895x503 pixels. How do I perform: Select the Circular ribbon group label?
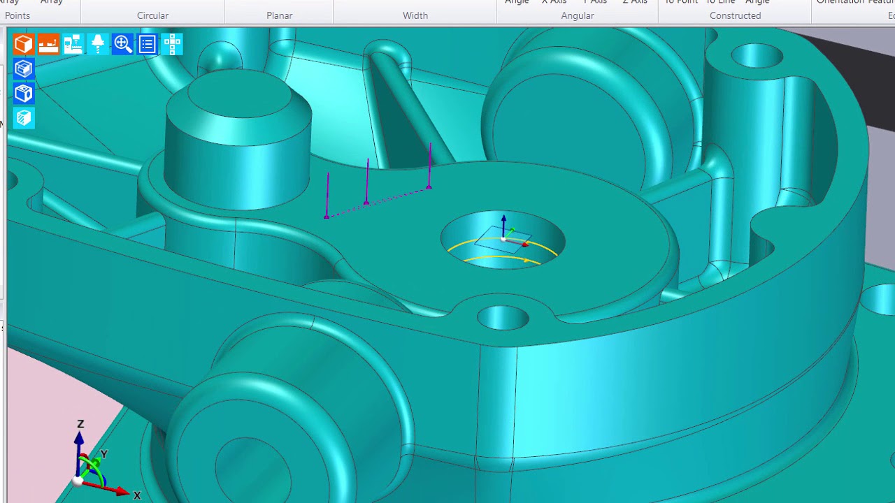pyautogui.click(x=152, y=15)
